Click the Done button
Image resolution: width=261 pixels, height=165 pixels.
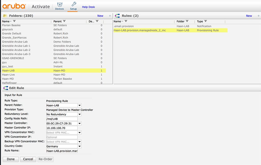[x=10, y=159]
